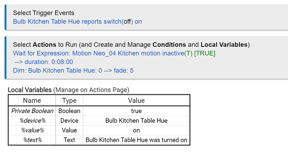Select the duration 0:08:00 action line
288x152 pixels.
coord(44,62)
